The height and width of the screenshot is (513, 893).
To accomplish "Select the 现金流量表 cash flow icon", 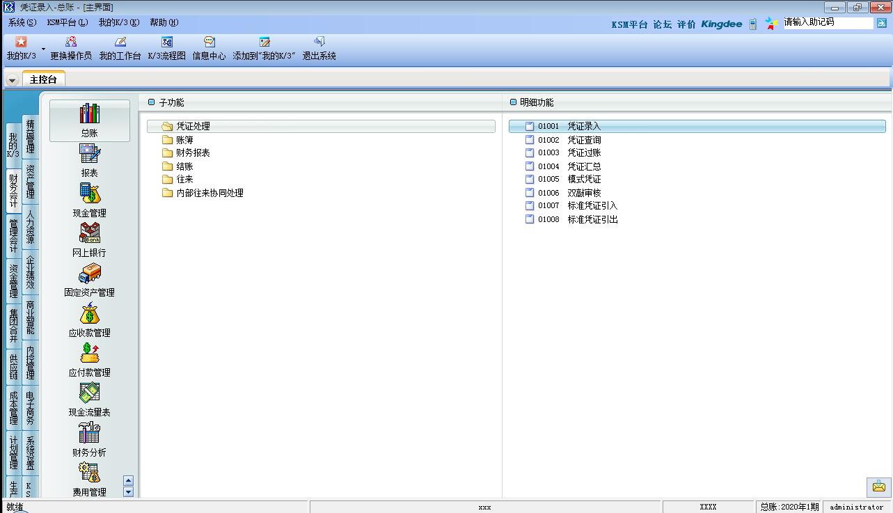I will (89, 394).
